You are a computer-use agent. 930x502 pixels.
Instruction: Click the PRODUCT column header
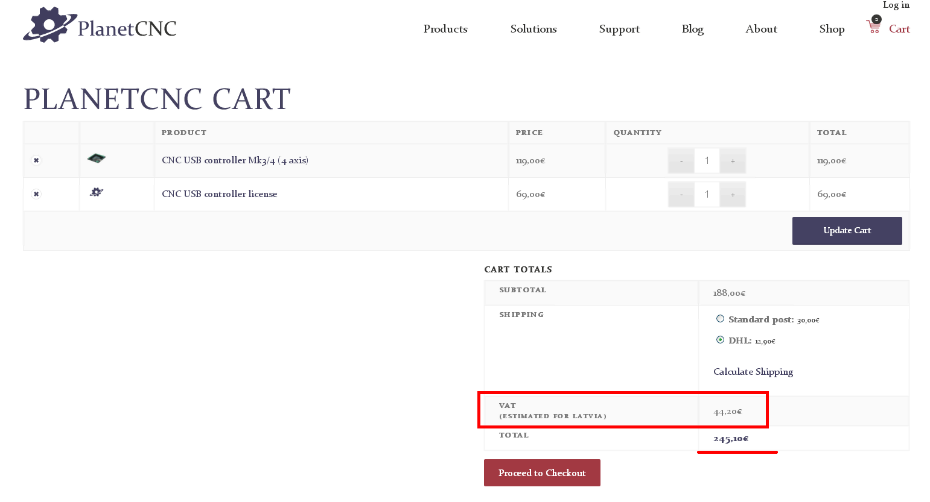(184, 133)
